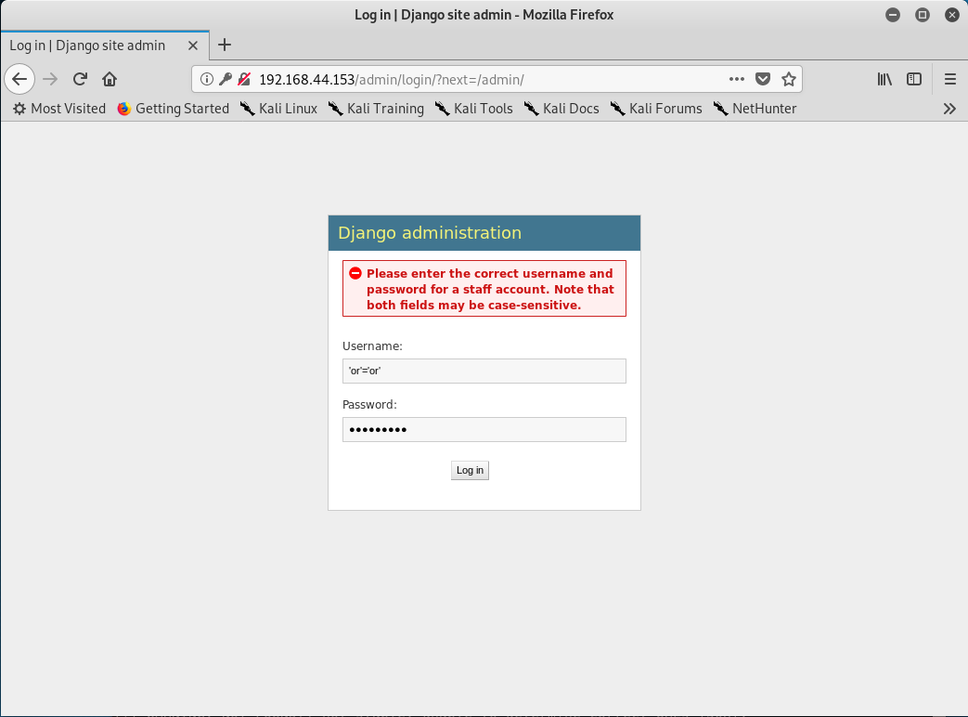Click the Password label
The height and width of the screenshot is (717, 968).
click(x=369, y=405)
